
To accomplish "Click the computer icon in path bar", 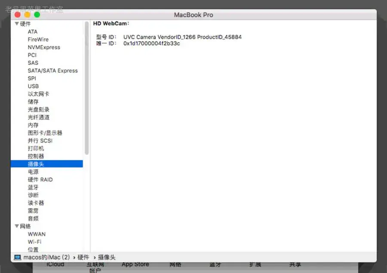I will point(18,257).
